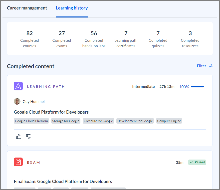This screenshot has width=220, height=190.
Task: Click the 7 Learning path certificates stat
Action: 126,39
